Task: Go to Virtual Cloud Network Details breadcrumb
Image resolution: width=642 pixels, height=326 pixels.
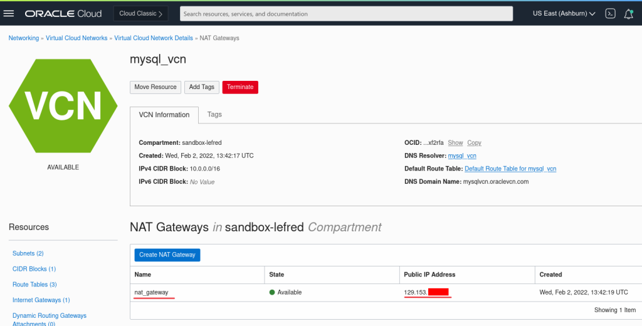Action: (x=154, y=38)
